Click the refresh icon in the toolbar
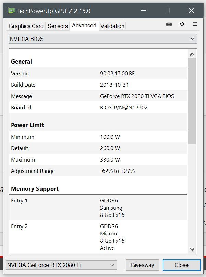206x277 pixels. (x=182, y=24)
